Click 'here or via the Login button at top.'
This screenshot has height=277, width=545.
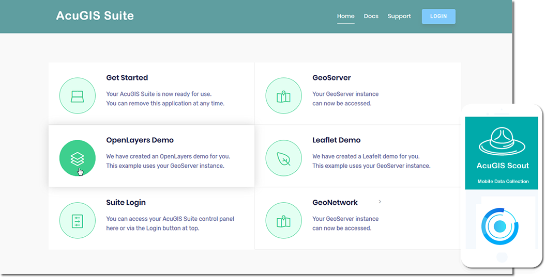tap(153, 228)
